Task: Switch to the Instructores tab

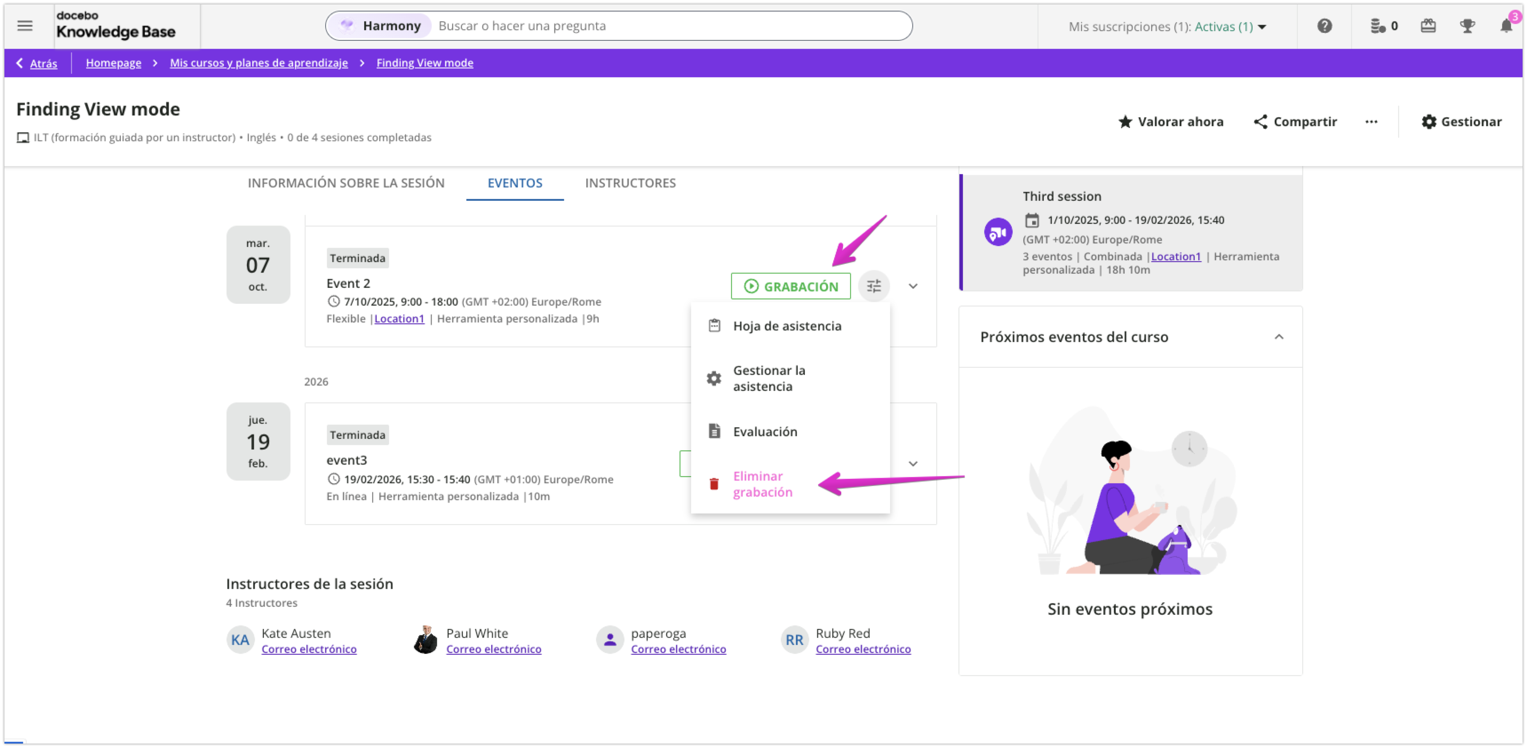Action: [x=630, y=183]
